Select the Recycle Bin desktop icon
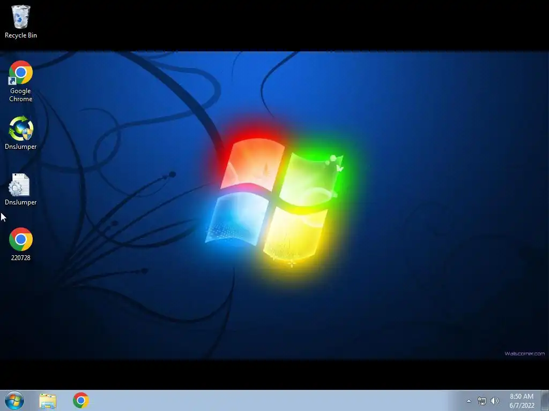This screenshot has height=411, width=549. (x=21, y=21)
